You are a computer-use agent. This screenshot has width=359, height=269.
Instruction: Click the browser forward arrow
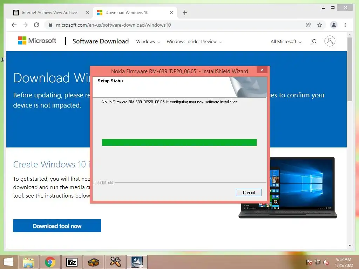[25, 25]
